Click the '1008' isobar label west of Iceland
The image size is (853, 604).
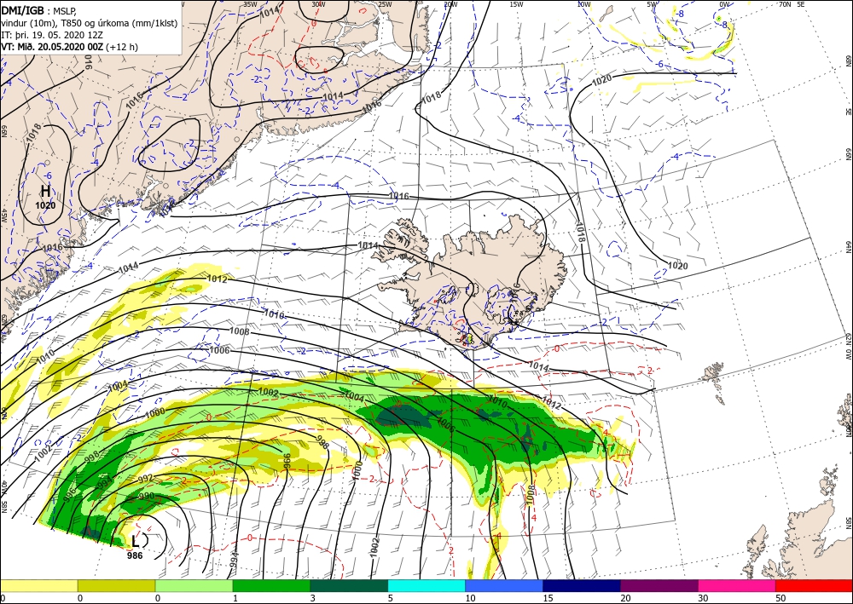(x=240, y=332)
